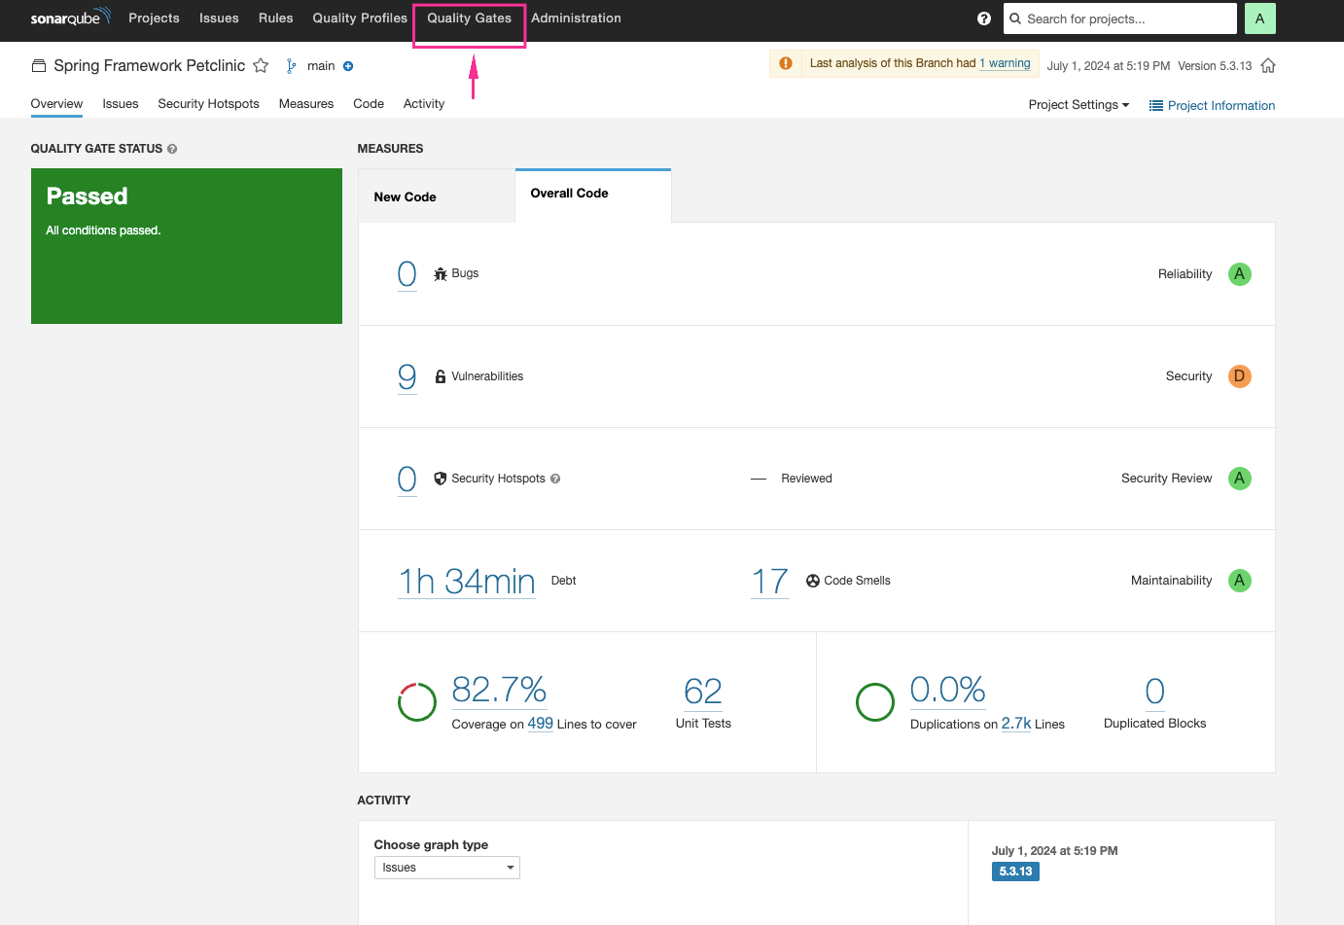The width and height of the screenshot is (1344, 925).
Task: Open Quality Gates in top navigation
Action: click(x=469, y=18)
